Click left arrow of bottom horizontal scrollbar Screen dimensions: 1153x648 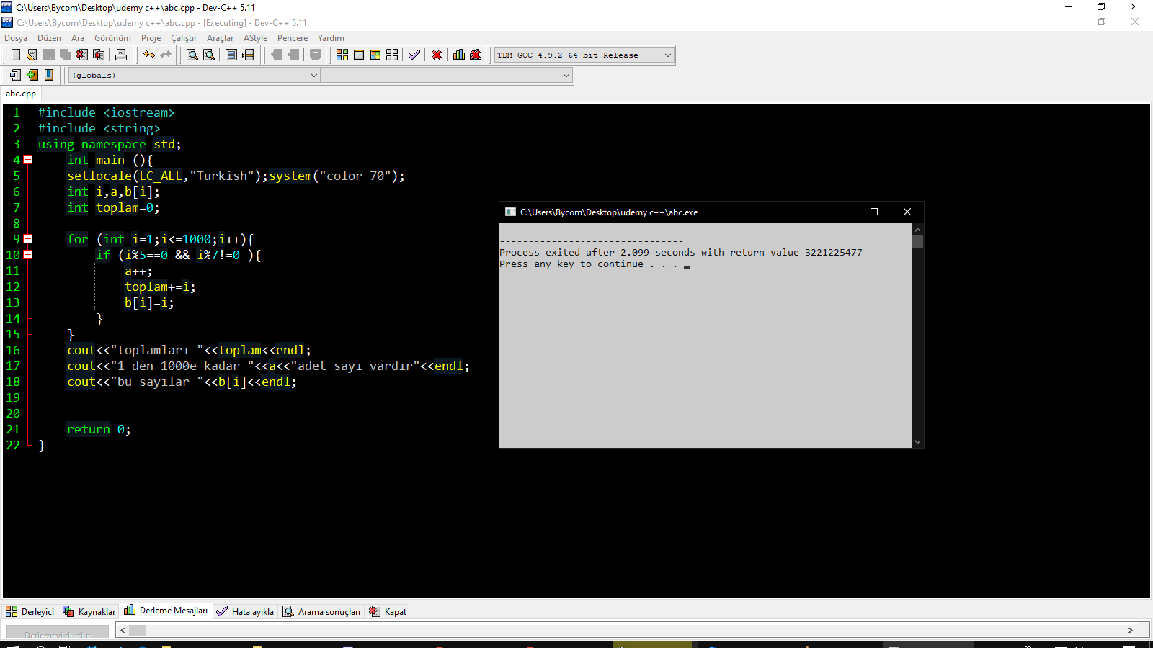point(123,630)
